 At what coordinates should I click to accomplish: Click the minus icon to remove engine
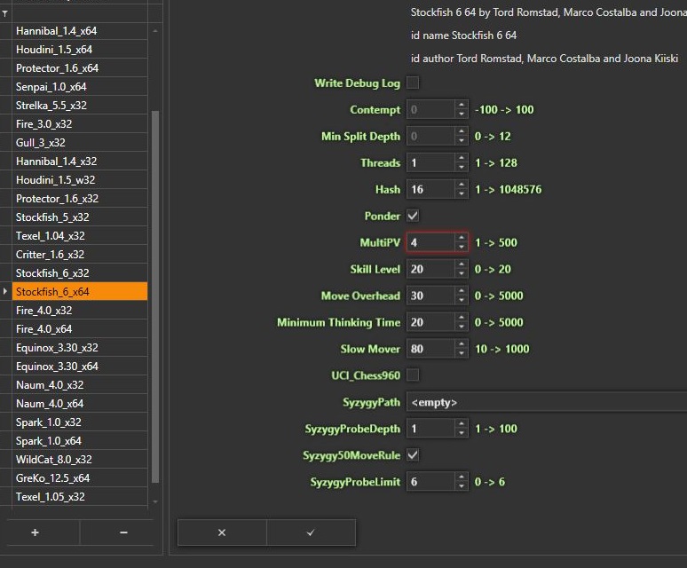pos(123,532)
